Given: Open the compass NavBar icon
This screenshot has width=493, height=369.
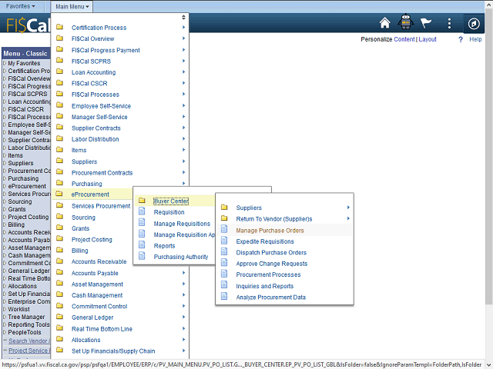Looking at the screenshot, I should point(474,23).
